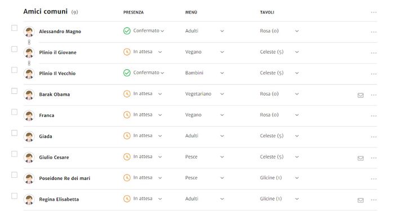
Task: Select checkbox for Plinio il Giovane
Action: [15, 49]
